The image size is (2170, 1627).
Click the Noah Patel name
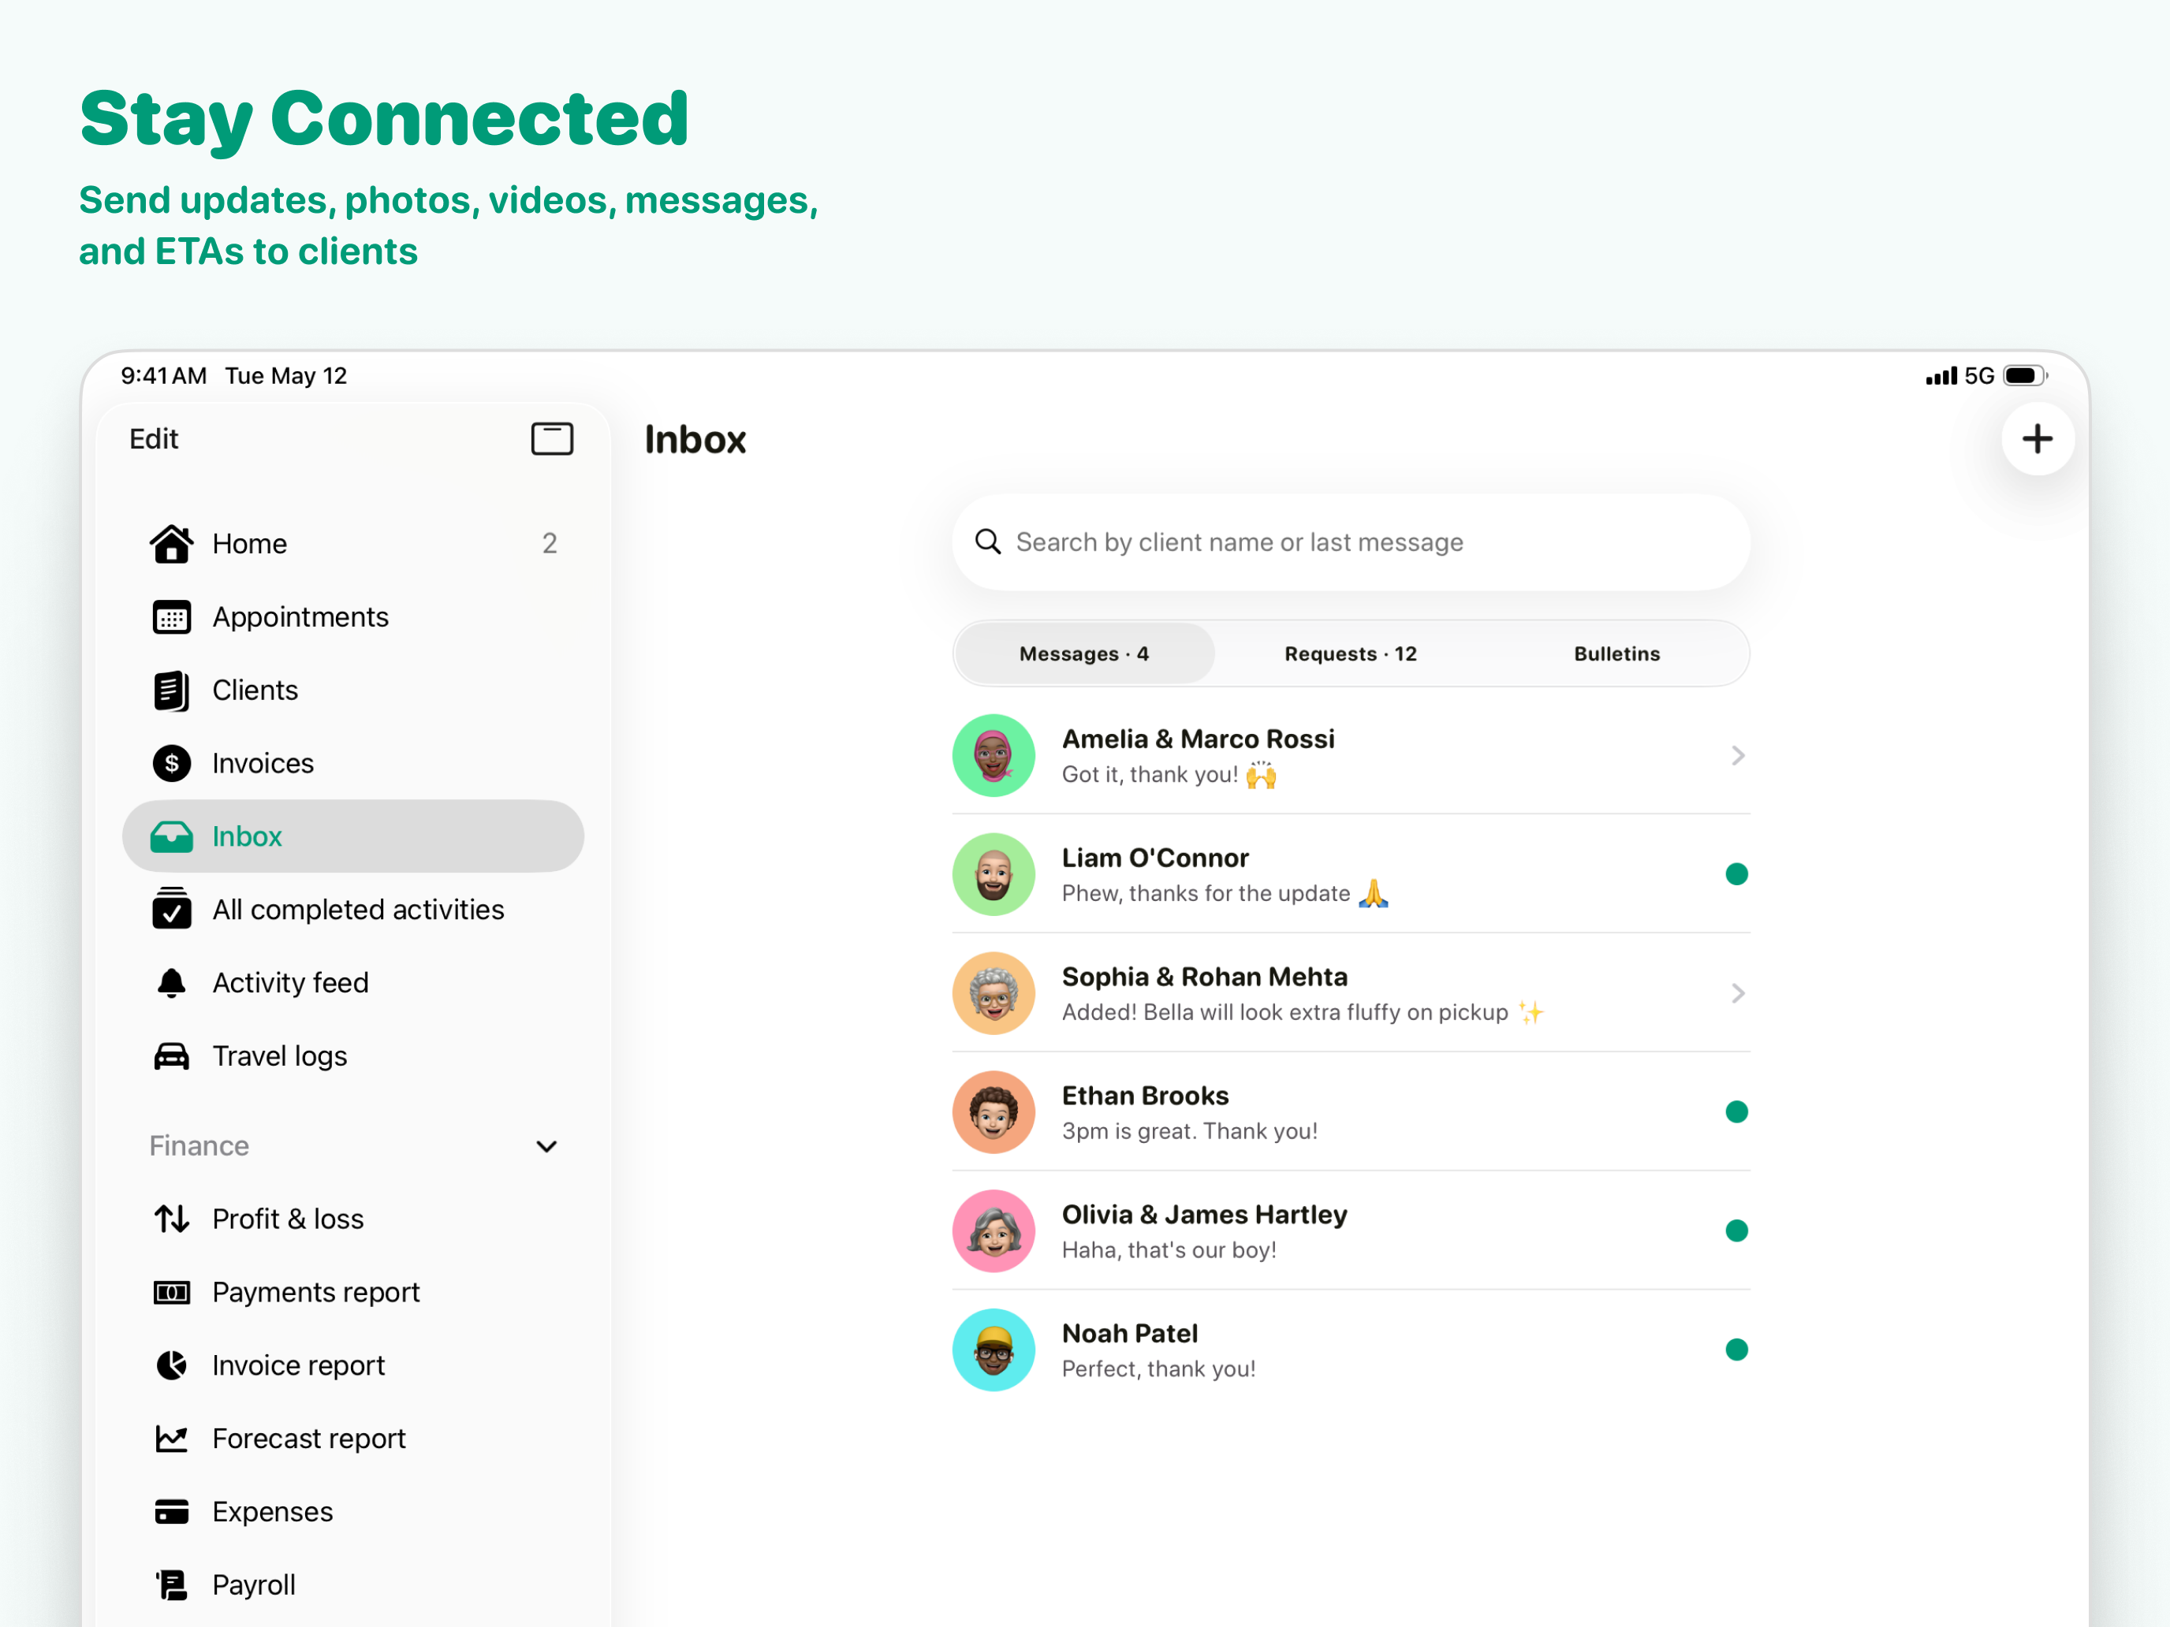(x=1130, y=1333)
